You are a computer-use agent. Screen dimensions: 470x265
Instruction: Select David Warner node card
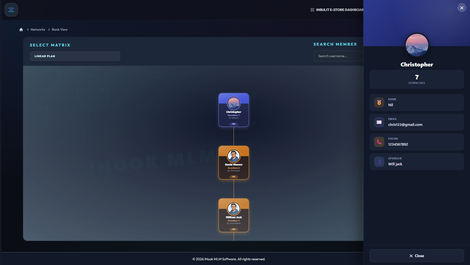(x=234, y=163)
